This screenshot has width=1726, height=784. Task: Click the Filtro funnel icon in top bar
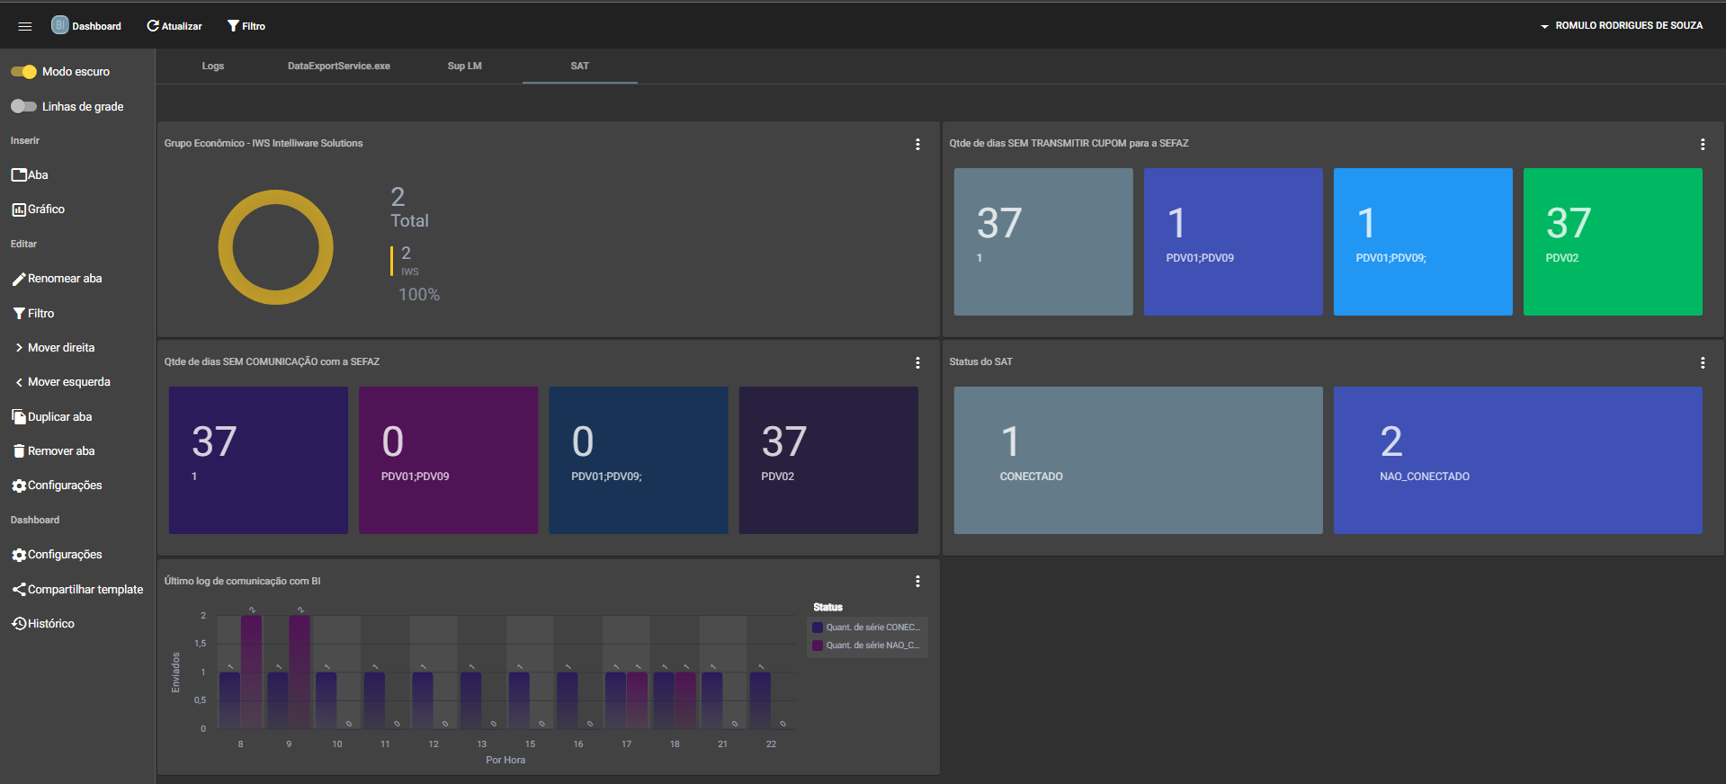(x=233, y=26)
